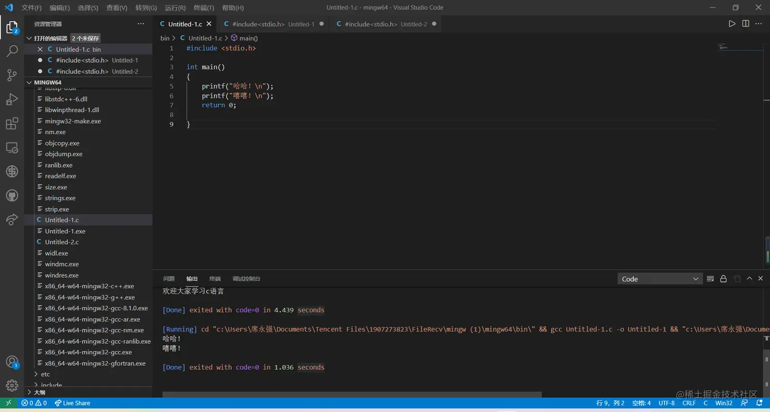Open the Run and Debug view

click(x=12, y=99)
